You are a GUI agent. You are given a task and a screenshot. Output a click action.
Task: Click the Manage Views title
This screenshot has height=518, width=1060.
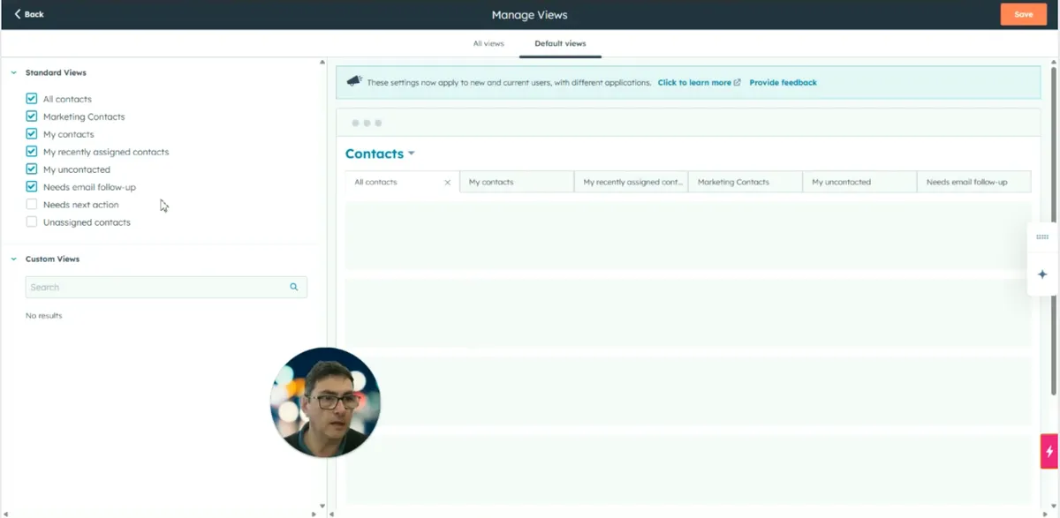tap(529, 14)
